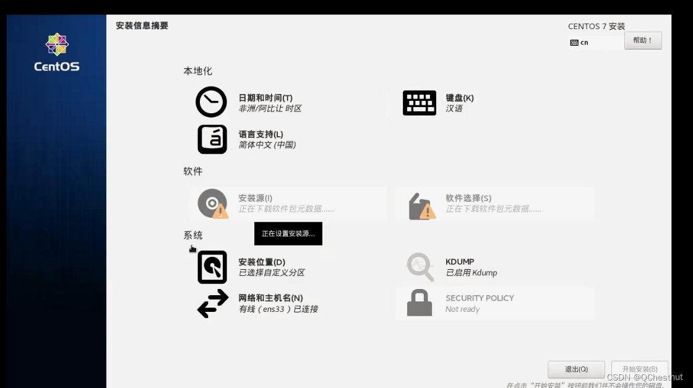This screenshot has height=388, width=693.
Task: Open KDUMP configuration label
Action: 460,262
